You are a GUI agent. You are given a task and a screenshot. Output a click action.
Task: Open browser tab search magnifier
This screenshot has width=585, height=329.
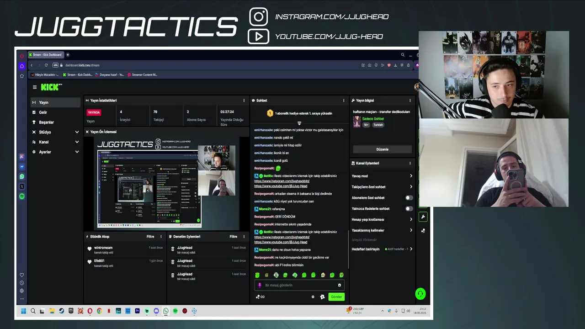403,55
